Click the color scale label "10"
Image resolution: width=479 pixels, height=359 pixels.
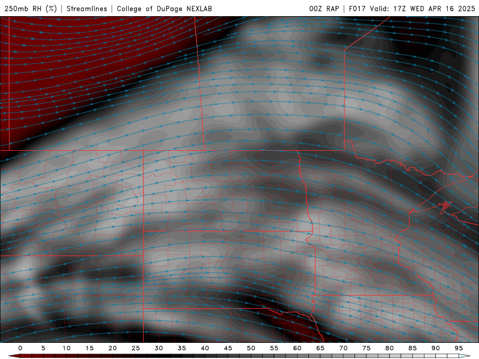point(66,348)
